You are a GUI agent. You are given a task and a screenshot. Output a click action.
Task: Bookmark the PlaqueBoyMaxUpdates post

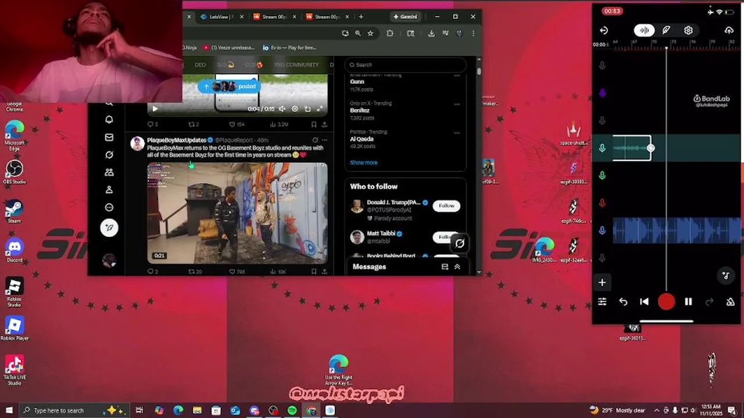click(x=314, y=271)
